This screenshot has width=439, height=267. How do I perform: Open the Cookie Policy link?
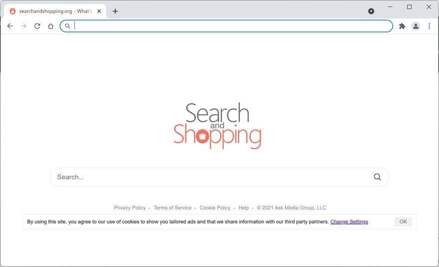pos(215,208)
